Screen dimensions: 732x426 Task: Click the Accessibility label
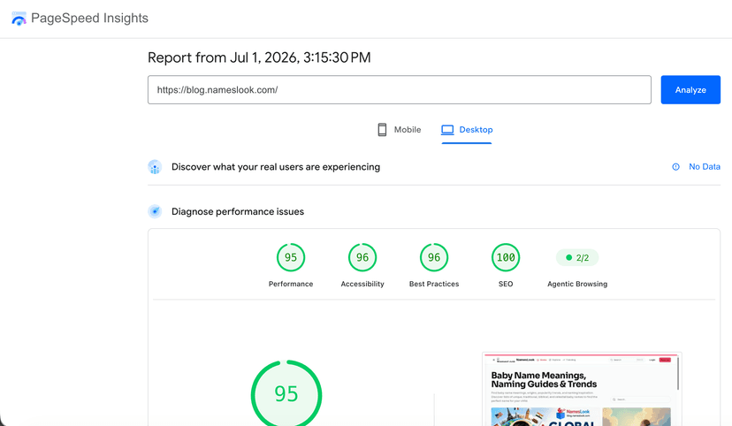tap(362, 284)
